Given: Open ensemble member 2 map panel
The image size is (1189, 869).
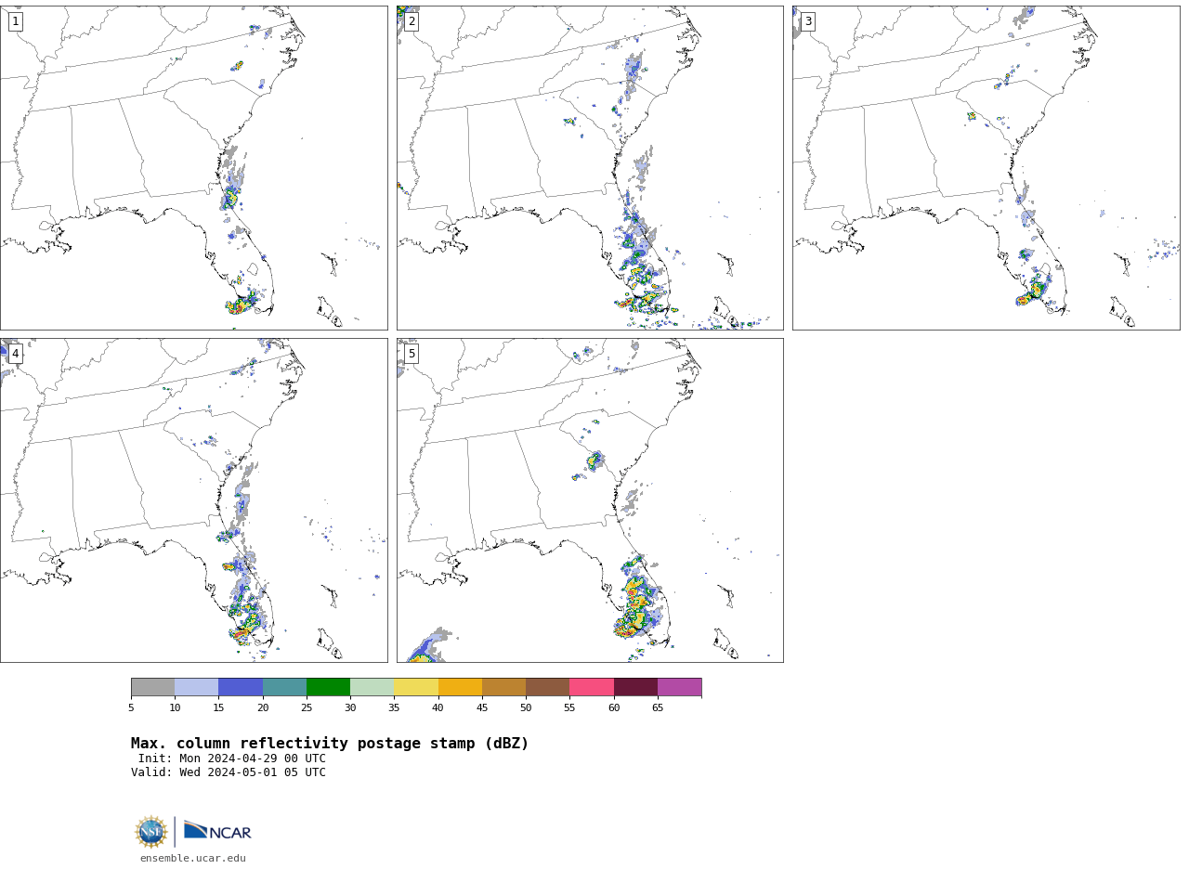Looking at the screenshot, I should 590,168.
